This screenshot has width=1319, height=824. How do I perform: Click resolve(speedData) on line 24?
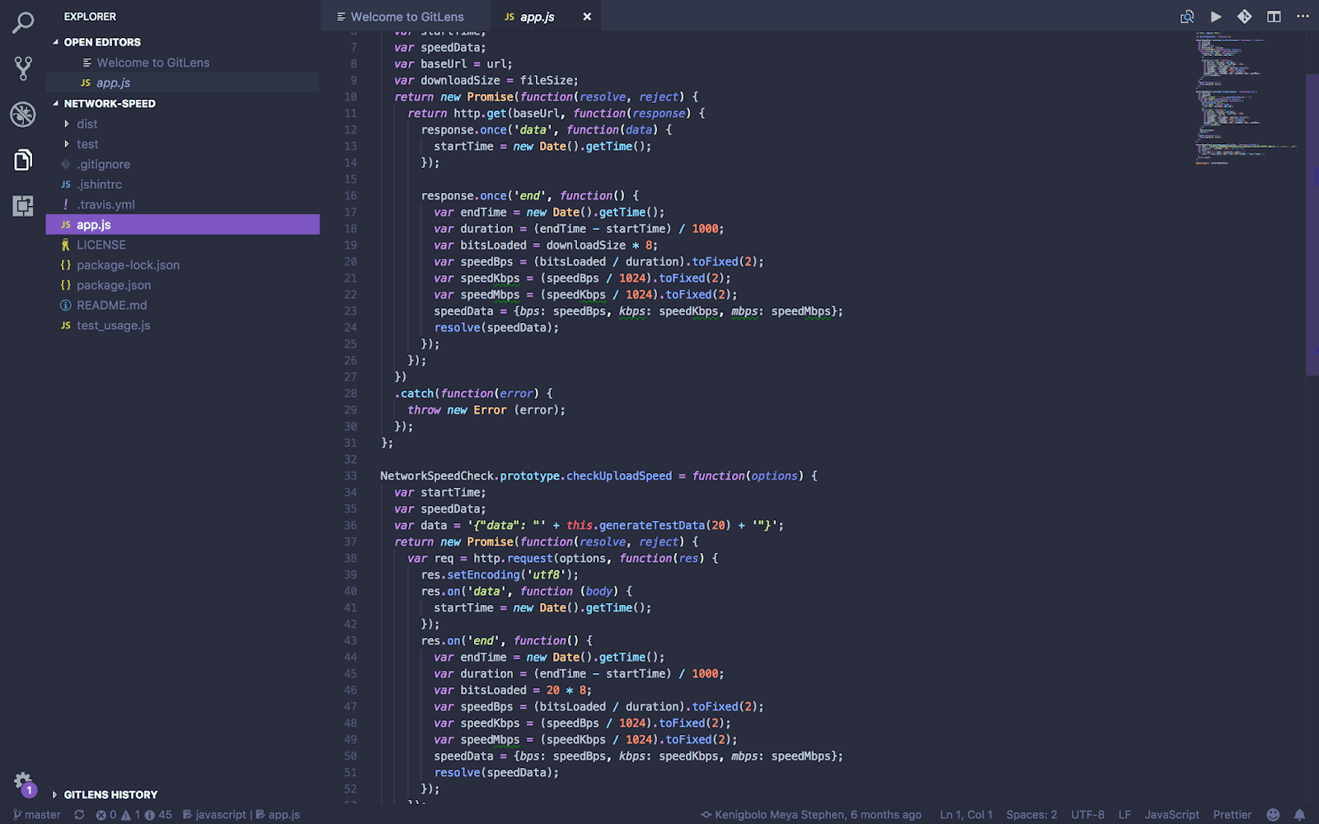[x=496, y=327]
